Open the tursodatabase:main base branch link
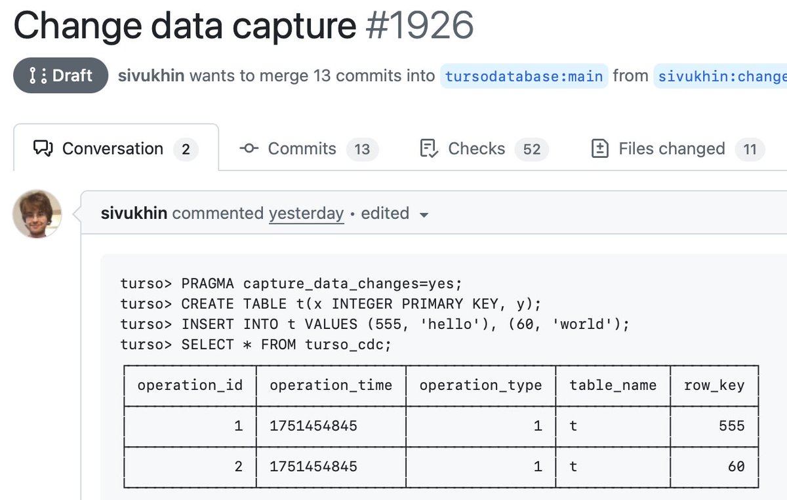This screenshot has width=787, height=500. click(x=524, y=76)
